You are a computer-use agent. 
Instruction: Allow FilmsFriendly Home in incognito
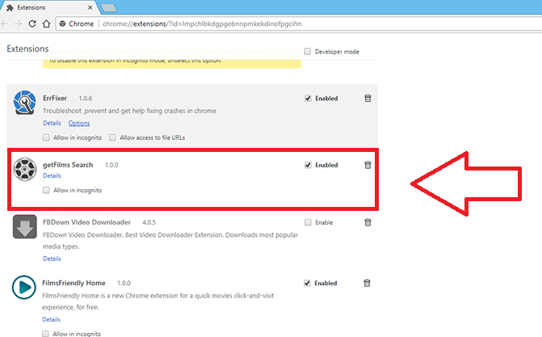[45, 334]
